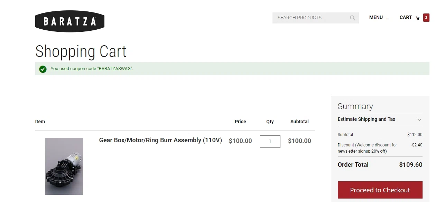
Task: Click the Subtotal column header
Action: click(x=299, y=122)
